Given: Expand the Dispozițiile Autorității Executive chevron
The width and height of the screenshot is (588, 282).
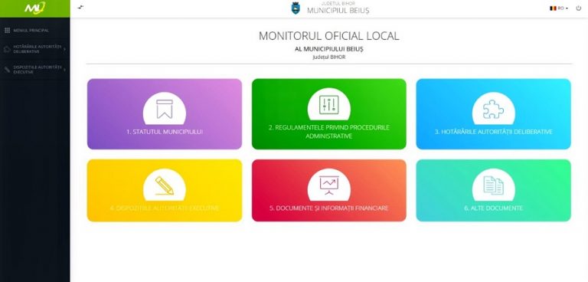Looking at the screenshot, I should [64, 70].
